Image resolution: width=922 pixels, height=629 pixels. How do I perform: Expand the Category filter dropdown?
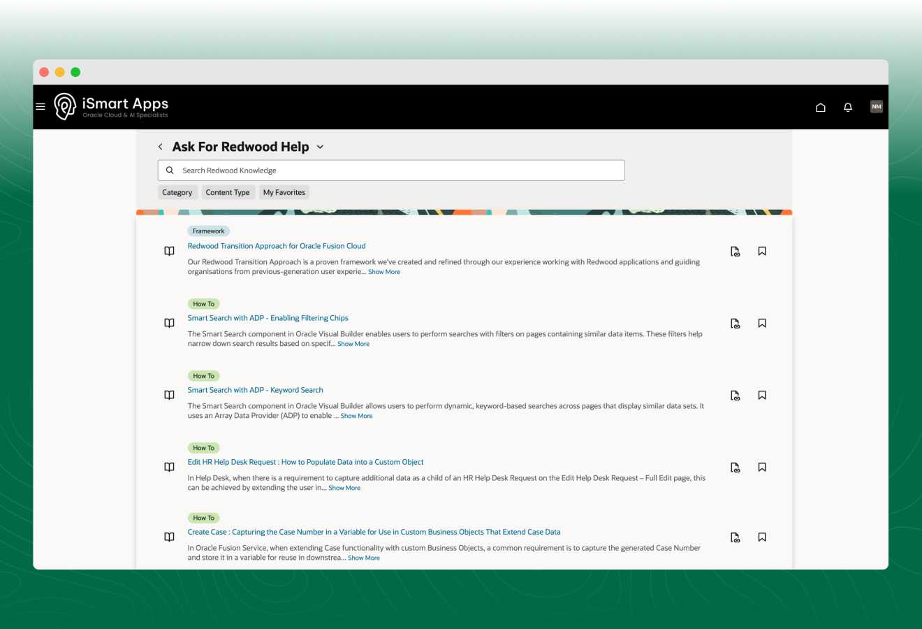tap(177, 192)
